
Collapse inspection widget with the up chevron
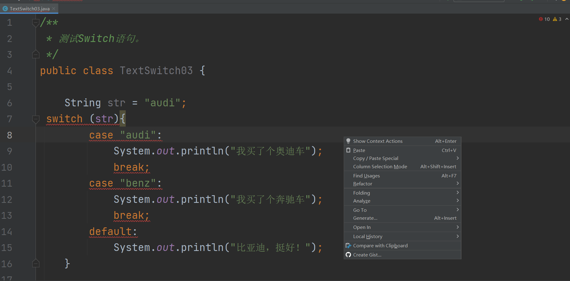pos(567,19)
